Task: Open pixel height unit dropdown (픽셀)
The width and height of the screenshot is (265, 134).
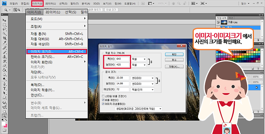Action: point(139,65)
